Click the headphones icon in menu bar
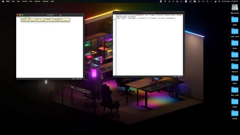Image resolution: width=240 pixels, height=135 pixels. coord(169,1)
